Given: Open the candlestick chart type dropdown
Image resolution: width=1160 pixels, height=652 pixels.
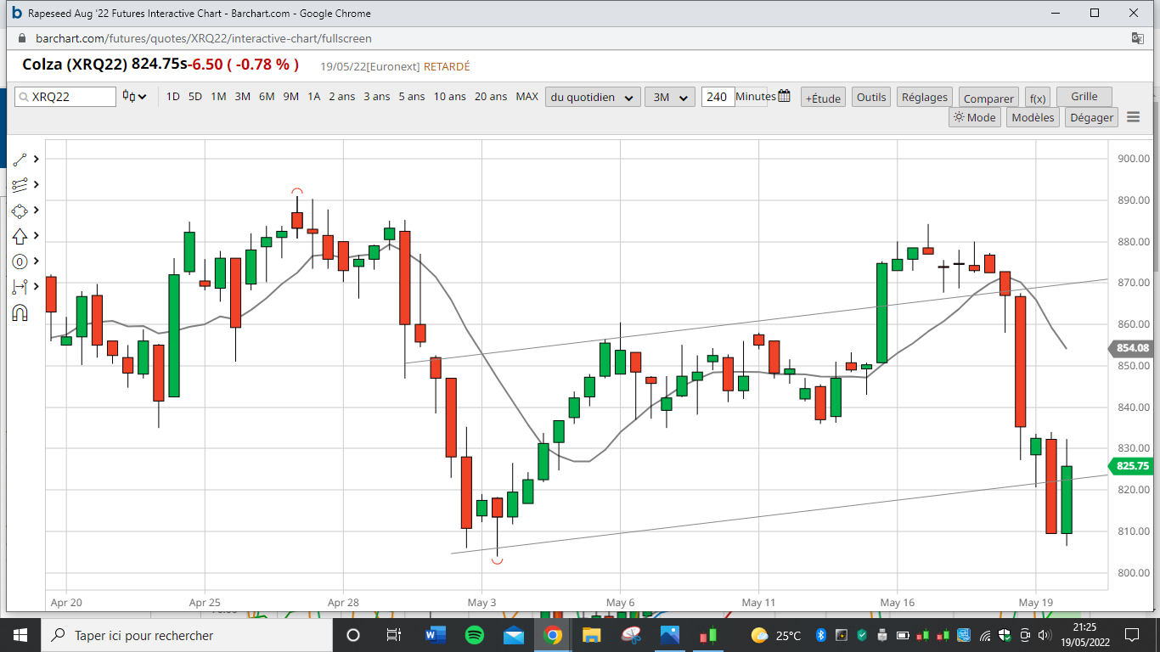Looking at the screenshot, I should [x=134, y=97].
